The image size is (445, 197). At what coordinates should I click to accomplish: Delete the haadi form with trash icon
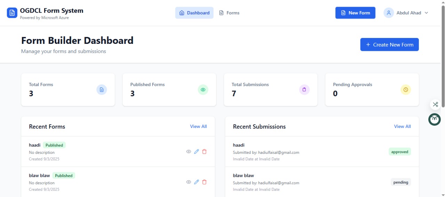click(x=204, y=152)
